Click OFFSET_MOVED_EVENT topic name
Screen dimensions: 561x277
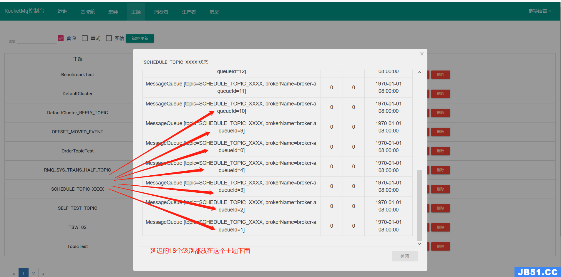coord(77,132)
